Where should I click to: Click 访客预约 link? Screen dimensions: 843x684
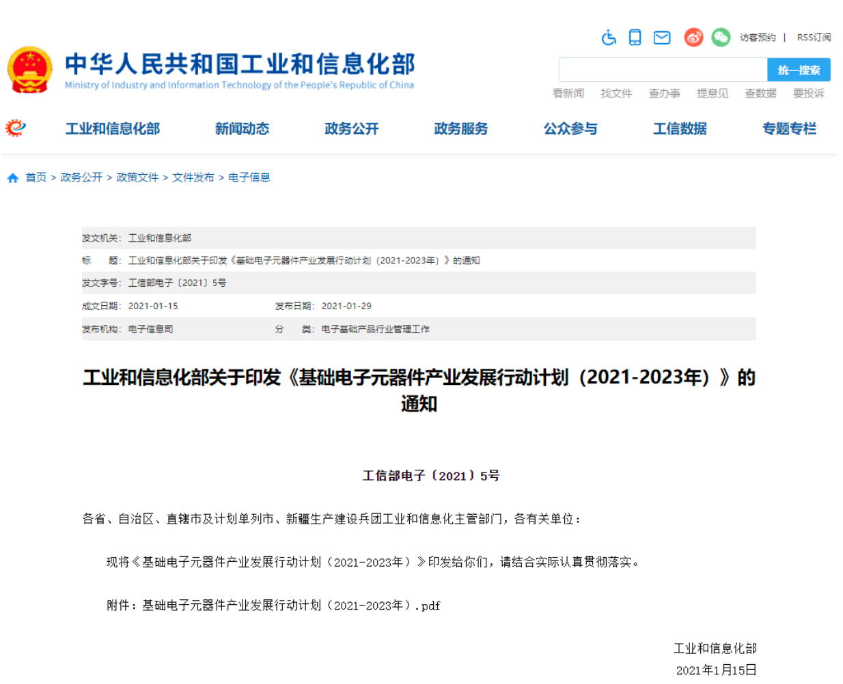(758, 38)
